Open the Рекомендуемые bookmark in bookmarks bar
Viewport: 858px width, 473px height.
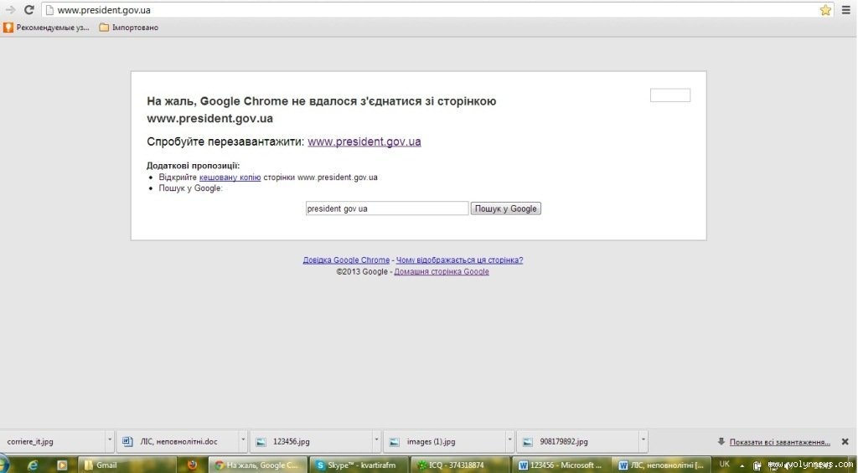(46, 28)
